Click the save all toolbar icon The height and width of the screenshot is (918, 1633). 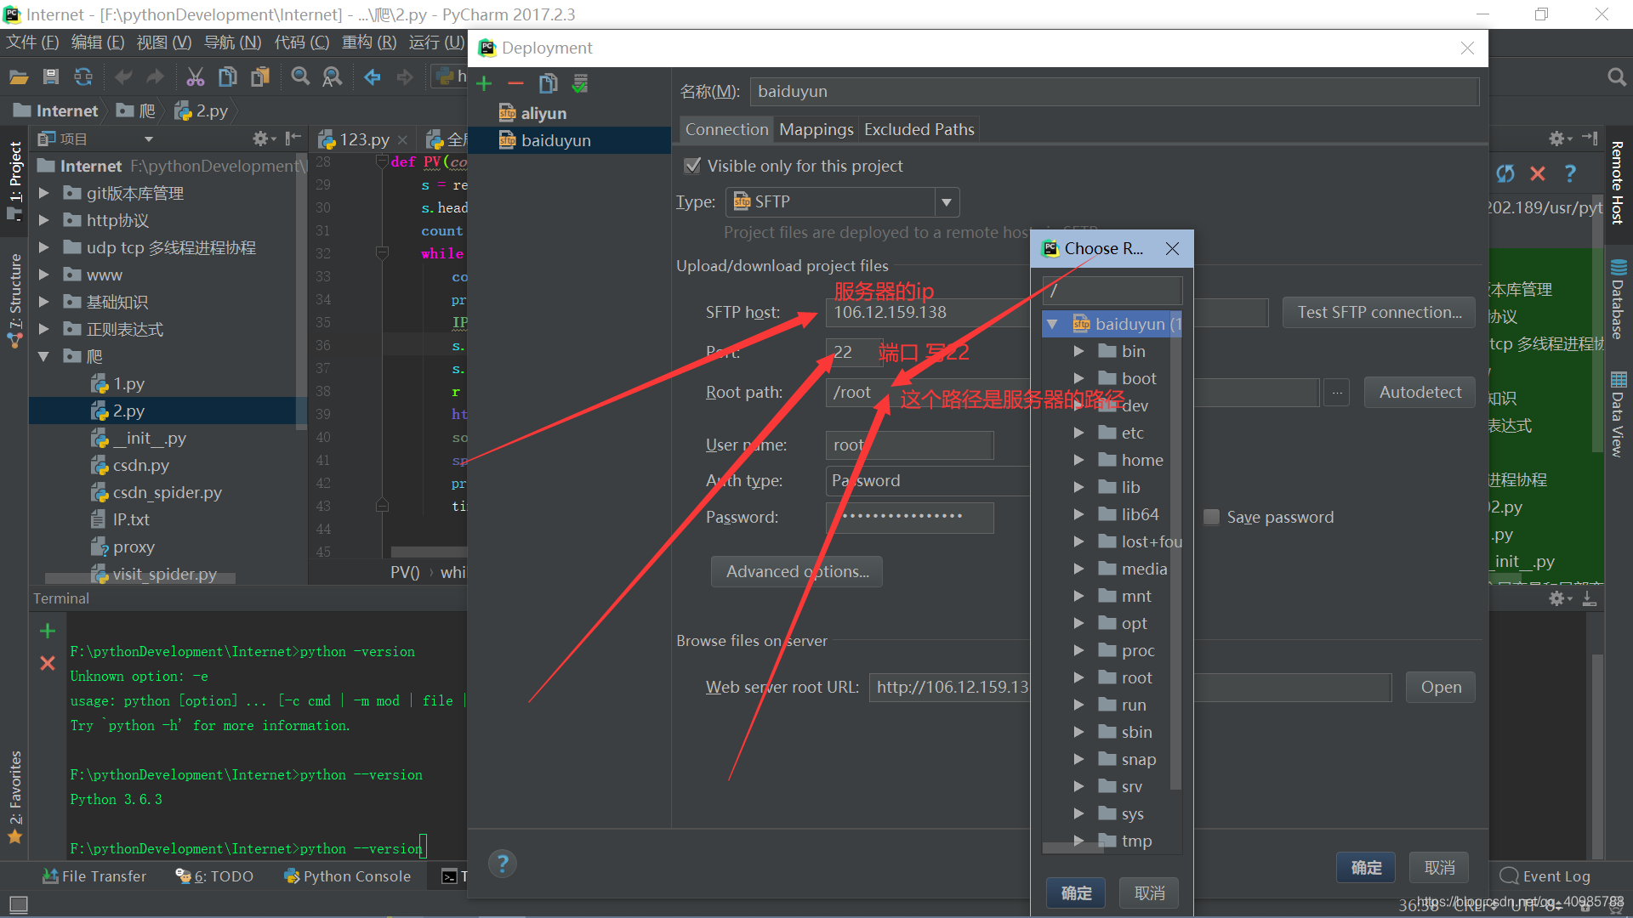(x=51, y=77)
